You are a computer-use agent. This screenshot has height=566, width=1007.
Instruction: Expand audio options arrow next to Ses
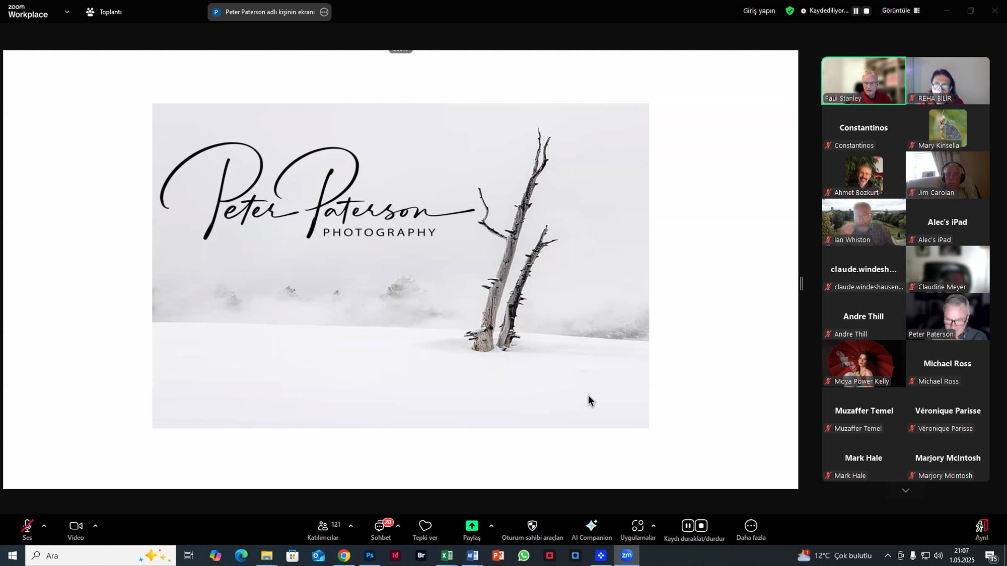tap(44, 526)
